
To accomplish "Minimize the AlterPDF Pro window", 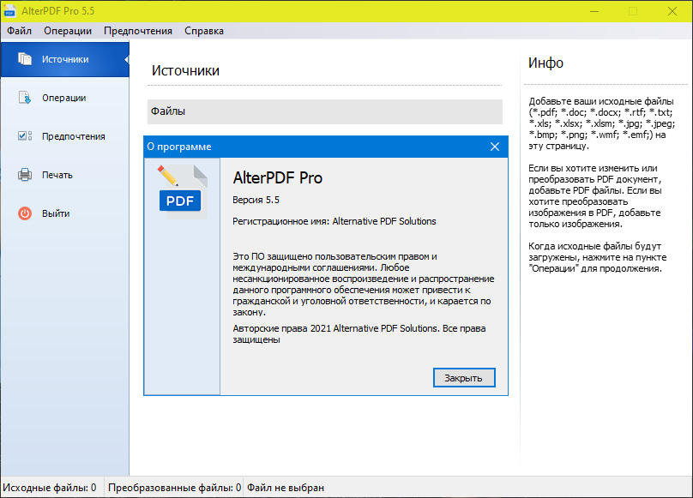I will (x=594, y=11).
